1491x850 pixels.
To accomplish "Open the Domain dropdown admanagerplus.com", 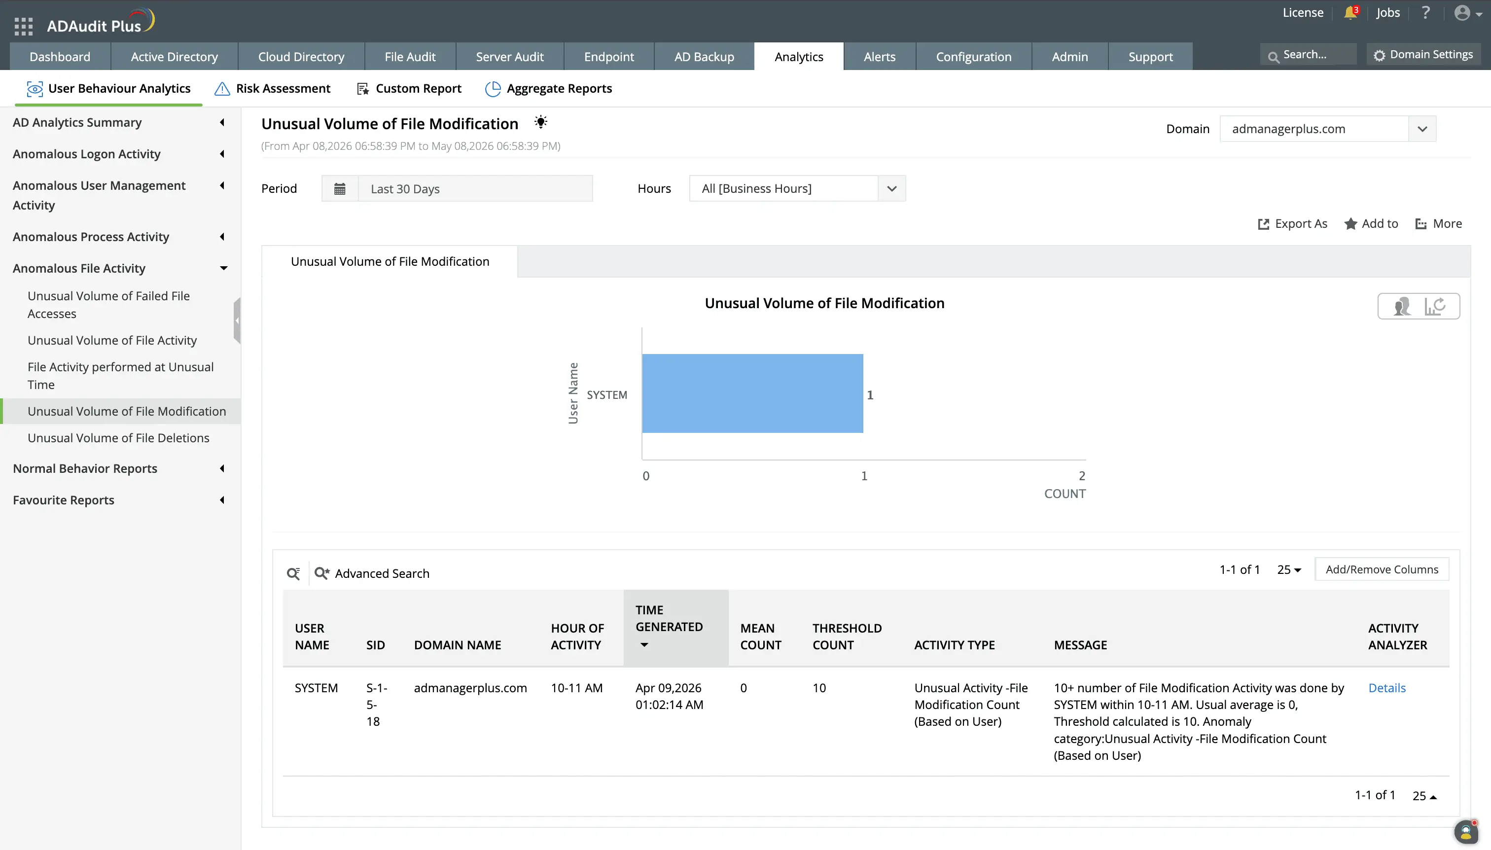I will pyautogui.click(x=1327, y=129).
